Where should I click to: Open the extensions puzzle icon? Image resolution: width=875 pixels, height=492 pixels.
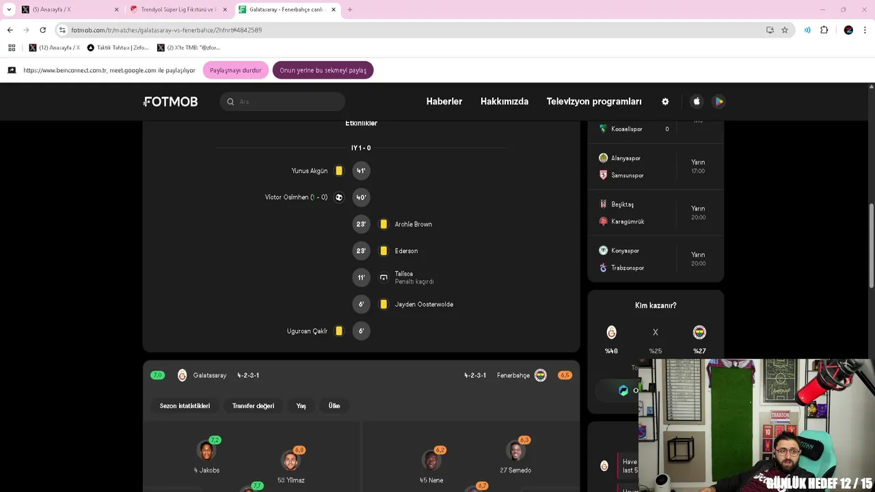(x=824, y=30)
